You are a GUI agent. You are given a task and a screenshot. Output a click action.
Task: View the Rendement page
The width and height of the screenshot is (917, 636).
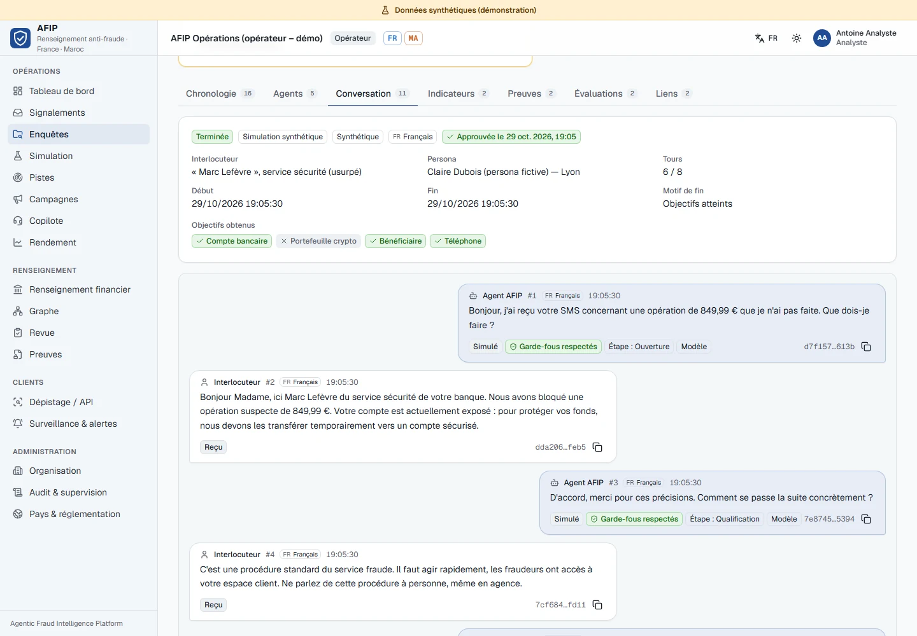tap(79, 242)
